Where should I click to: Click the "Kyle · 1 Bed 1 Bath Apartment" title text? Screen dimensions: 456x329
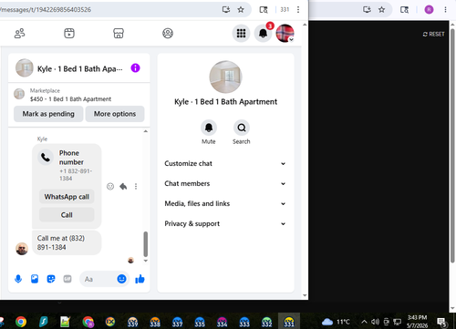click(225, 102)
